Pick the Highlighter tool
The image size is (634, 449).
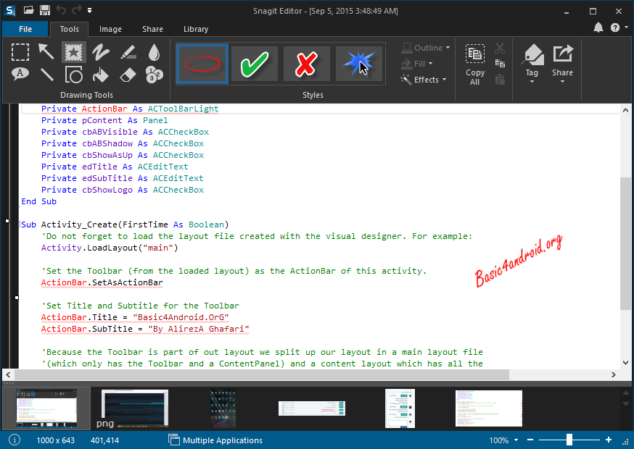pyautogui.click(x=128, y=51)
